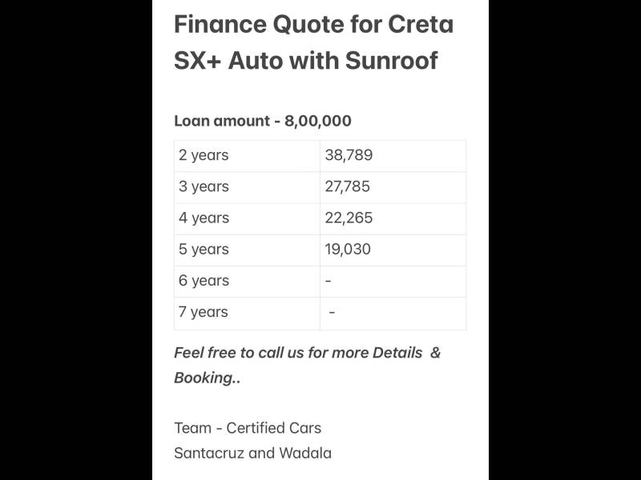Click the Santacruz and Wadala text

tap(252, 453)
